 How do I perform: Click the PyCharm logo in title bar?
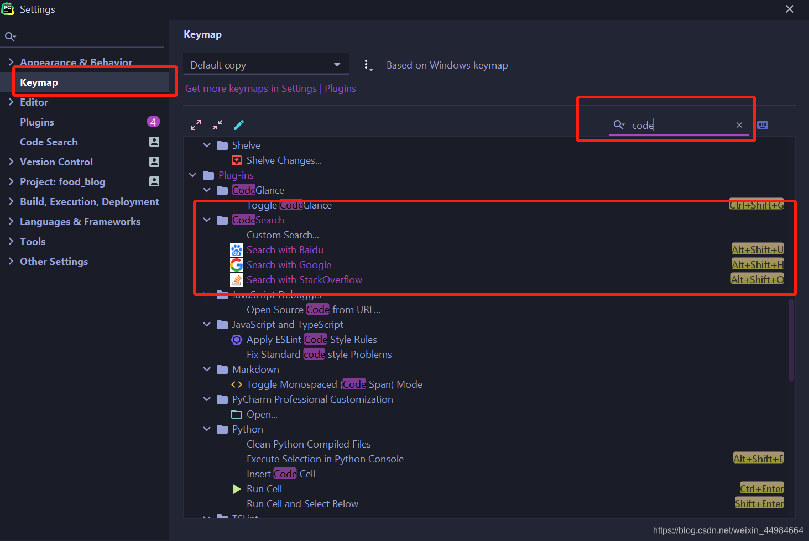coord(8,9)
